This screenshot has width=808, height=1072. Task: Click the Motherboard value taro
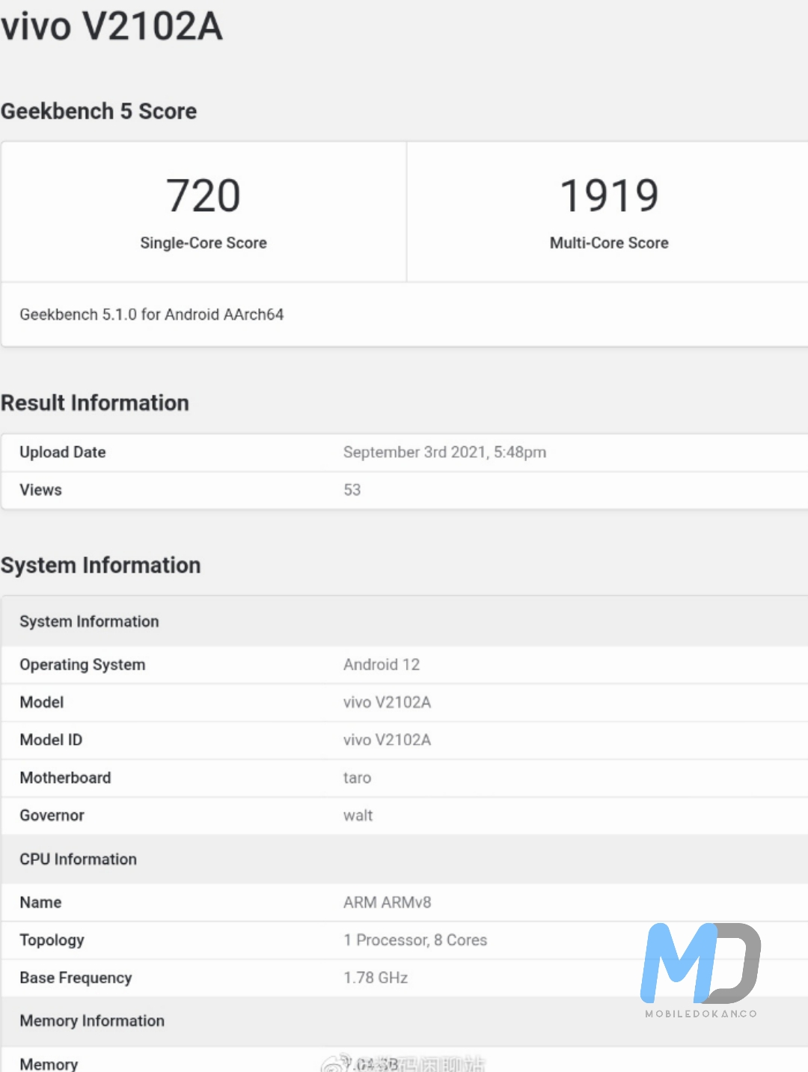[x=357, y=778]
